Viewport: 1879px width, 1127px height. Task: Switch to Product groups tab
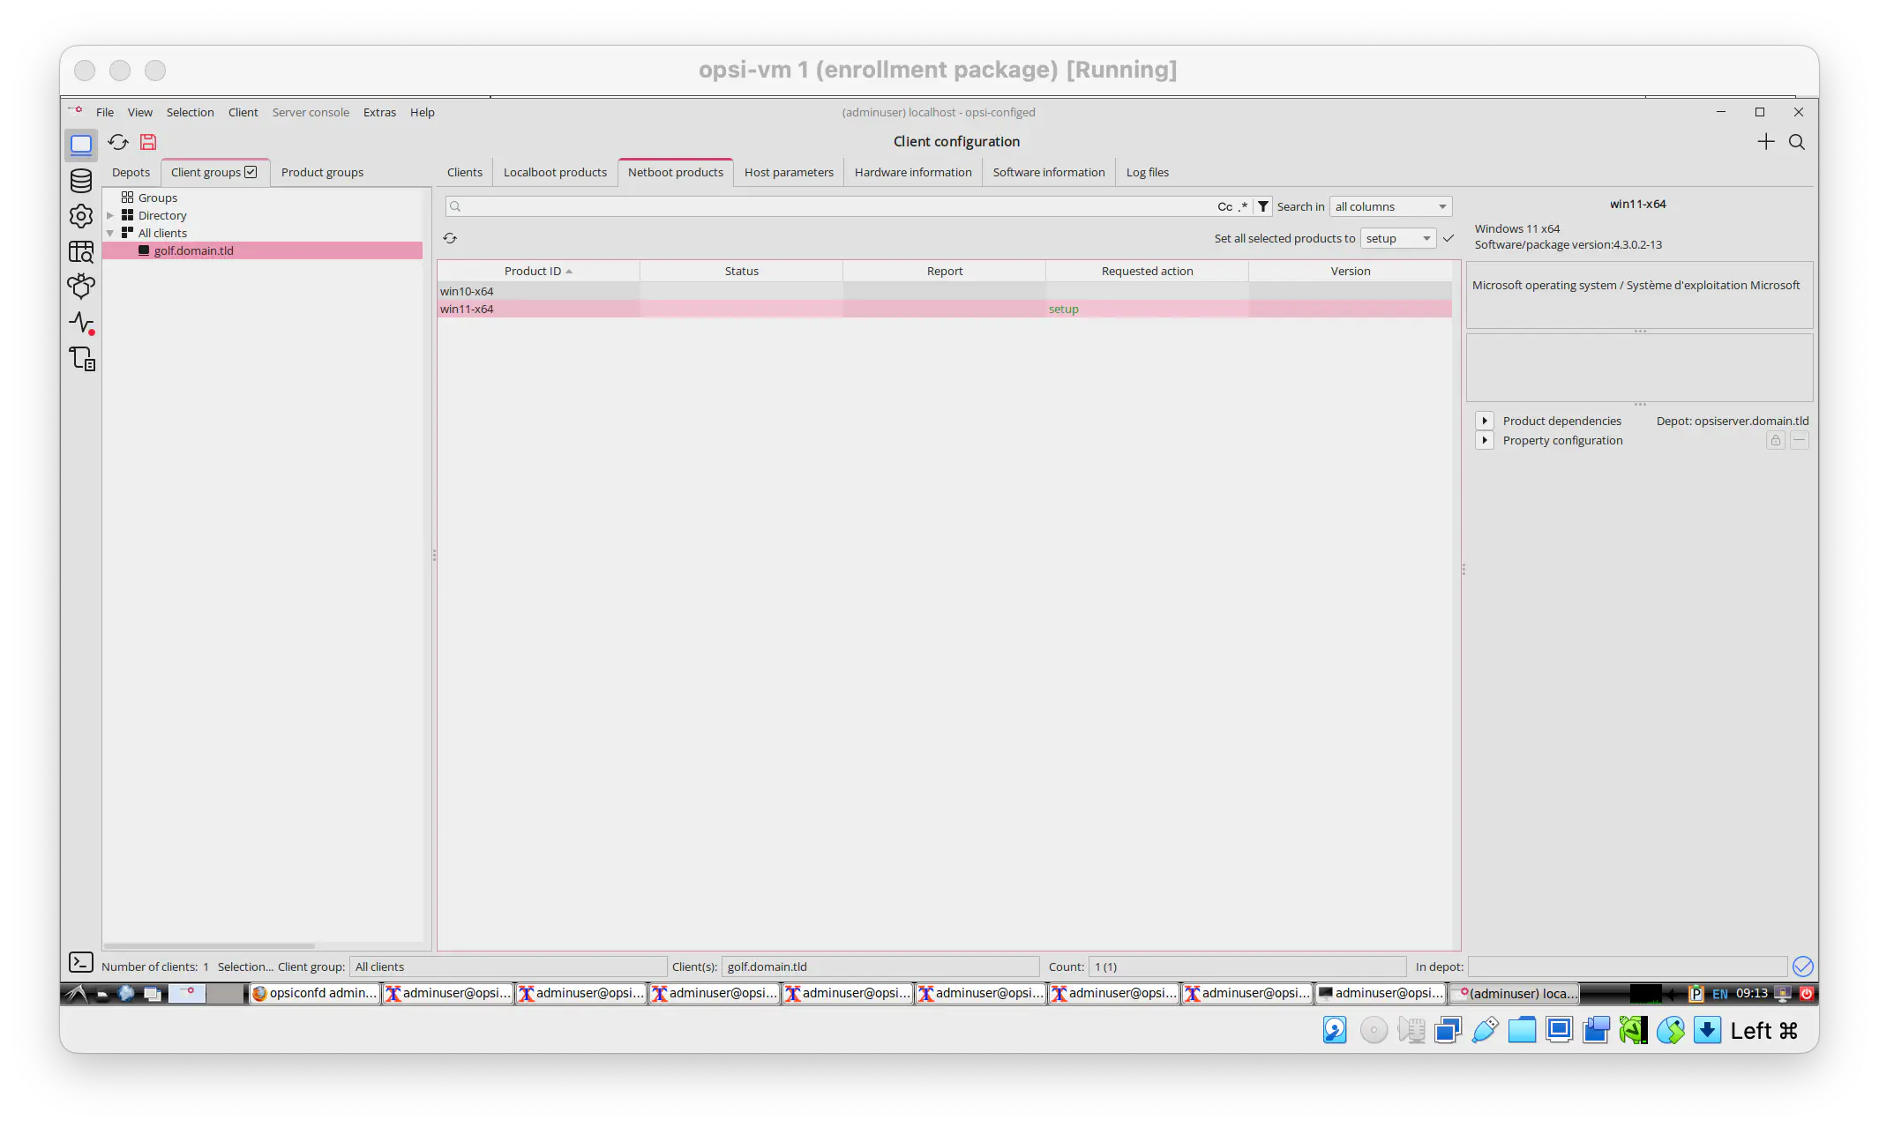tap(322, 172)
